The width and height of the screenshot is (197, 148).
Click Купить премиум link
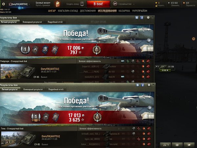(x=43, y=5)
